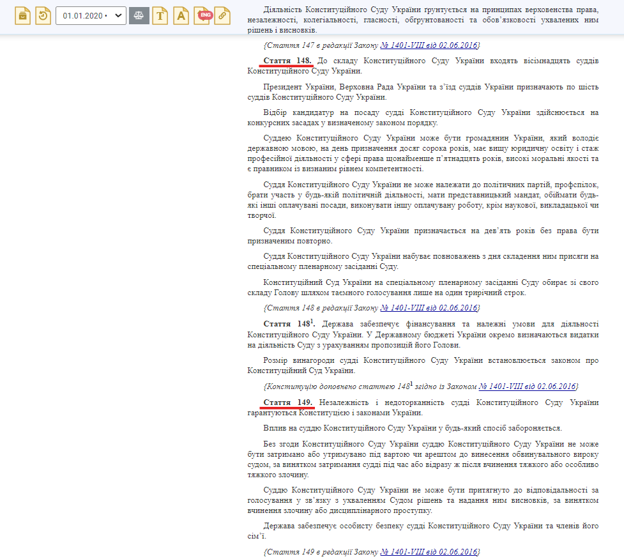
Task: Open the document revision history icon
Action: (43, 16)
